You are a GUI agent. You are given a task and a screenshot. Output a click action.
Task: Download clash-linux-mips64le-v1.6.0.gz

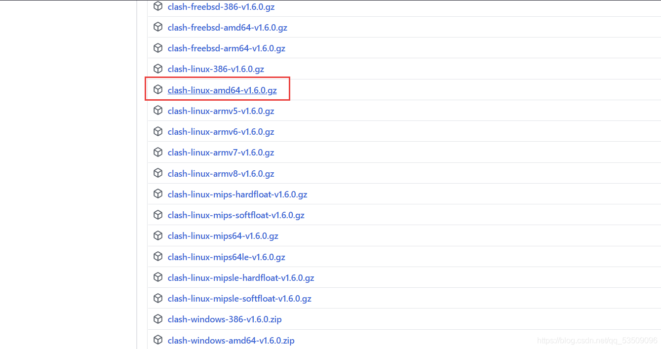[227, 257]
